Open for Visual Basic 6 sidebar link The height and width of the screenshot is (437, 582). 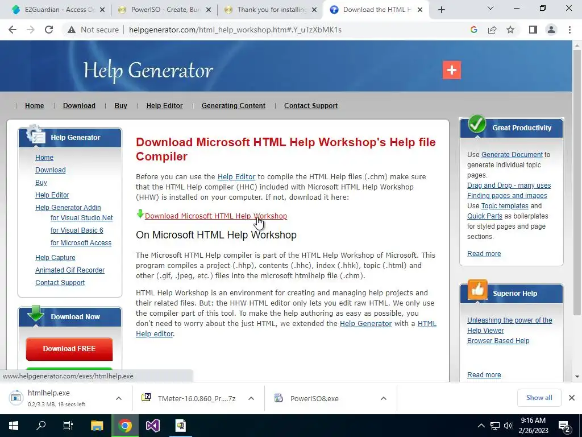pos(77,230)
